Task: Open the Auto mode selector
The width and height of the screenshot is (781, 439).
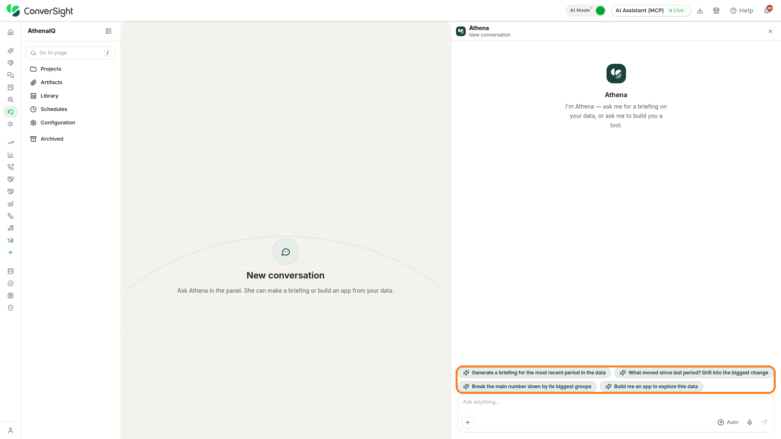Action: coord(728,422)
